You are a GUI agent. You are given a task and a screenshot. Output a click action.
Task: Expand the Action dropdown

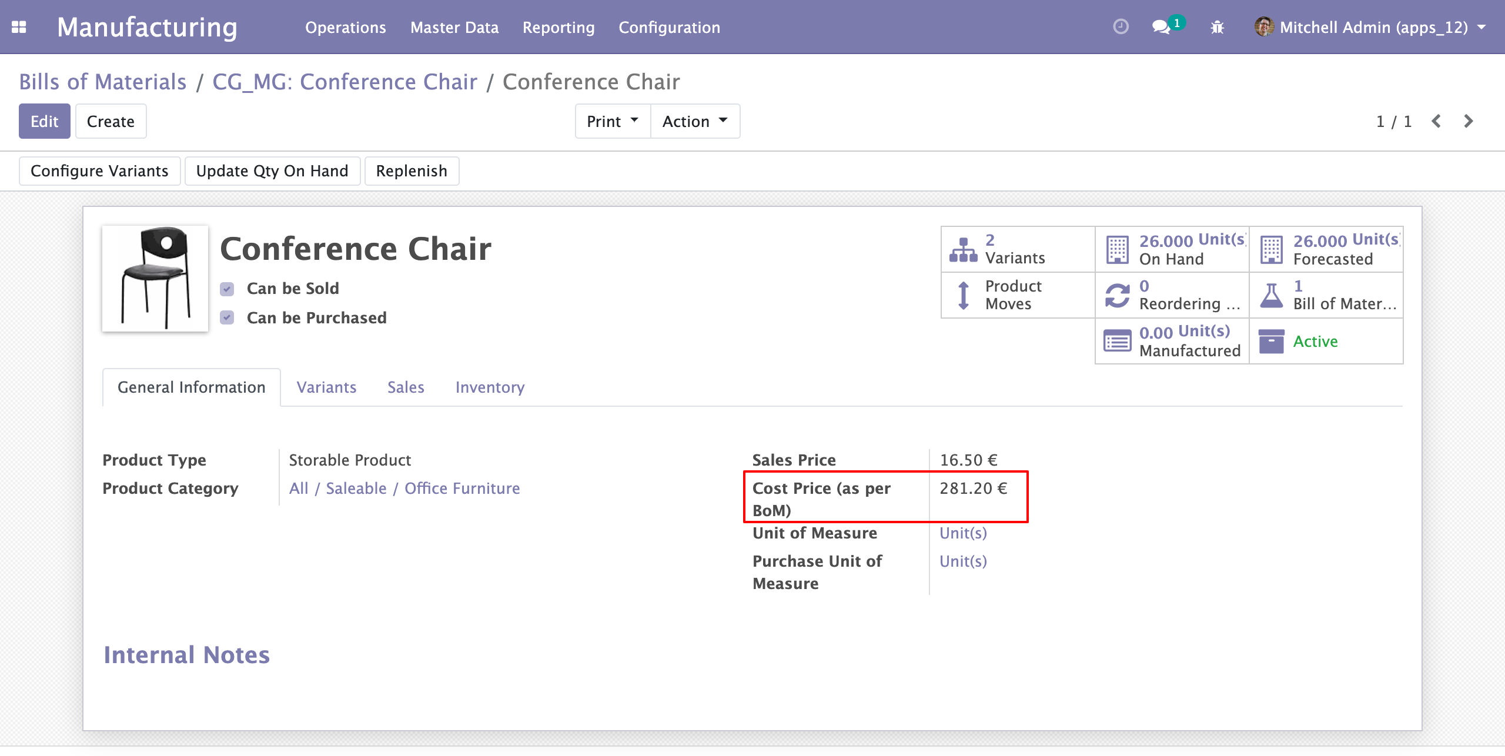695,122
